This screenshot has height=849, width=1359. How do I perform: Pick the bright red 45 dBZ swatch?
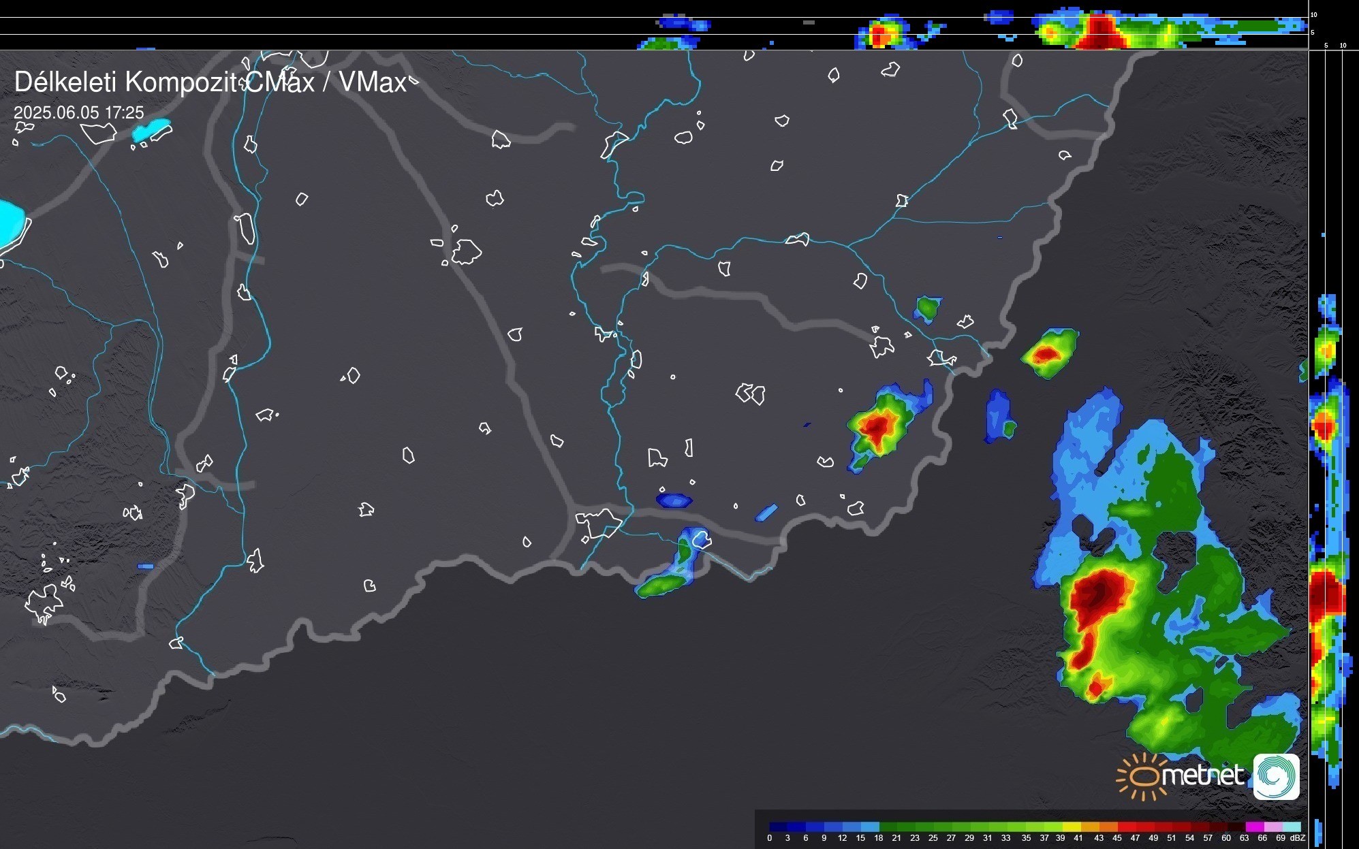pos(1125,827)
